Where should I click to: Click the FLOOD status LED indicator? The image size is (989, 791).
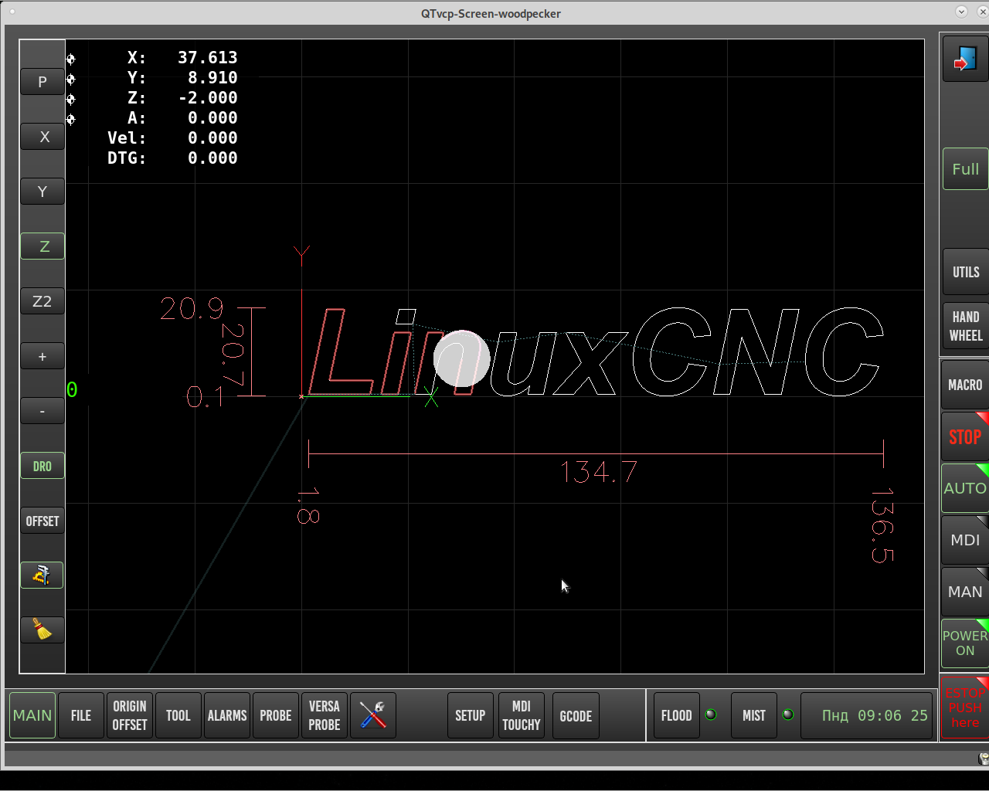(x=711, y=715)
